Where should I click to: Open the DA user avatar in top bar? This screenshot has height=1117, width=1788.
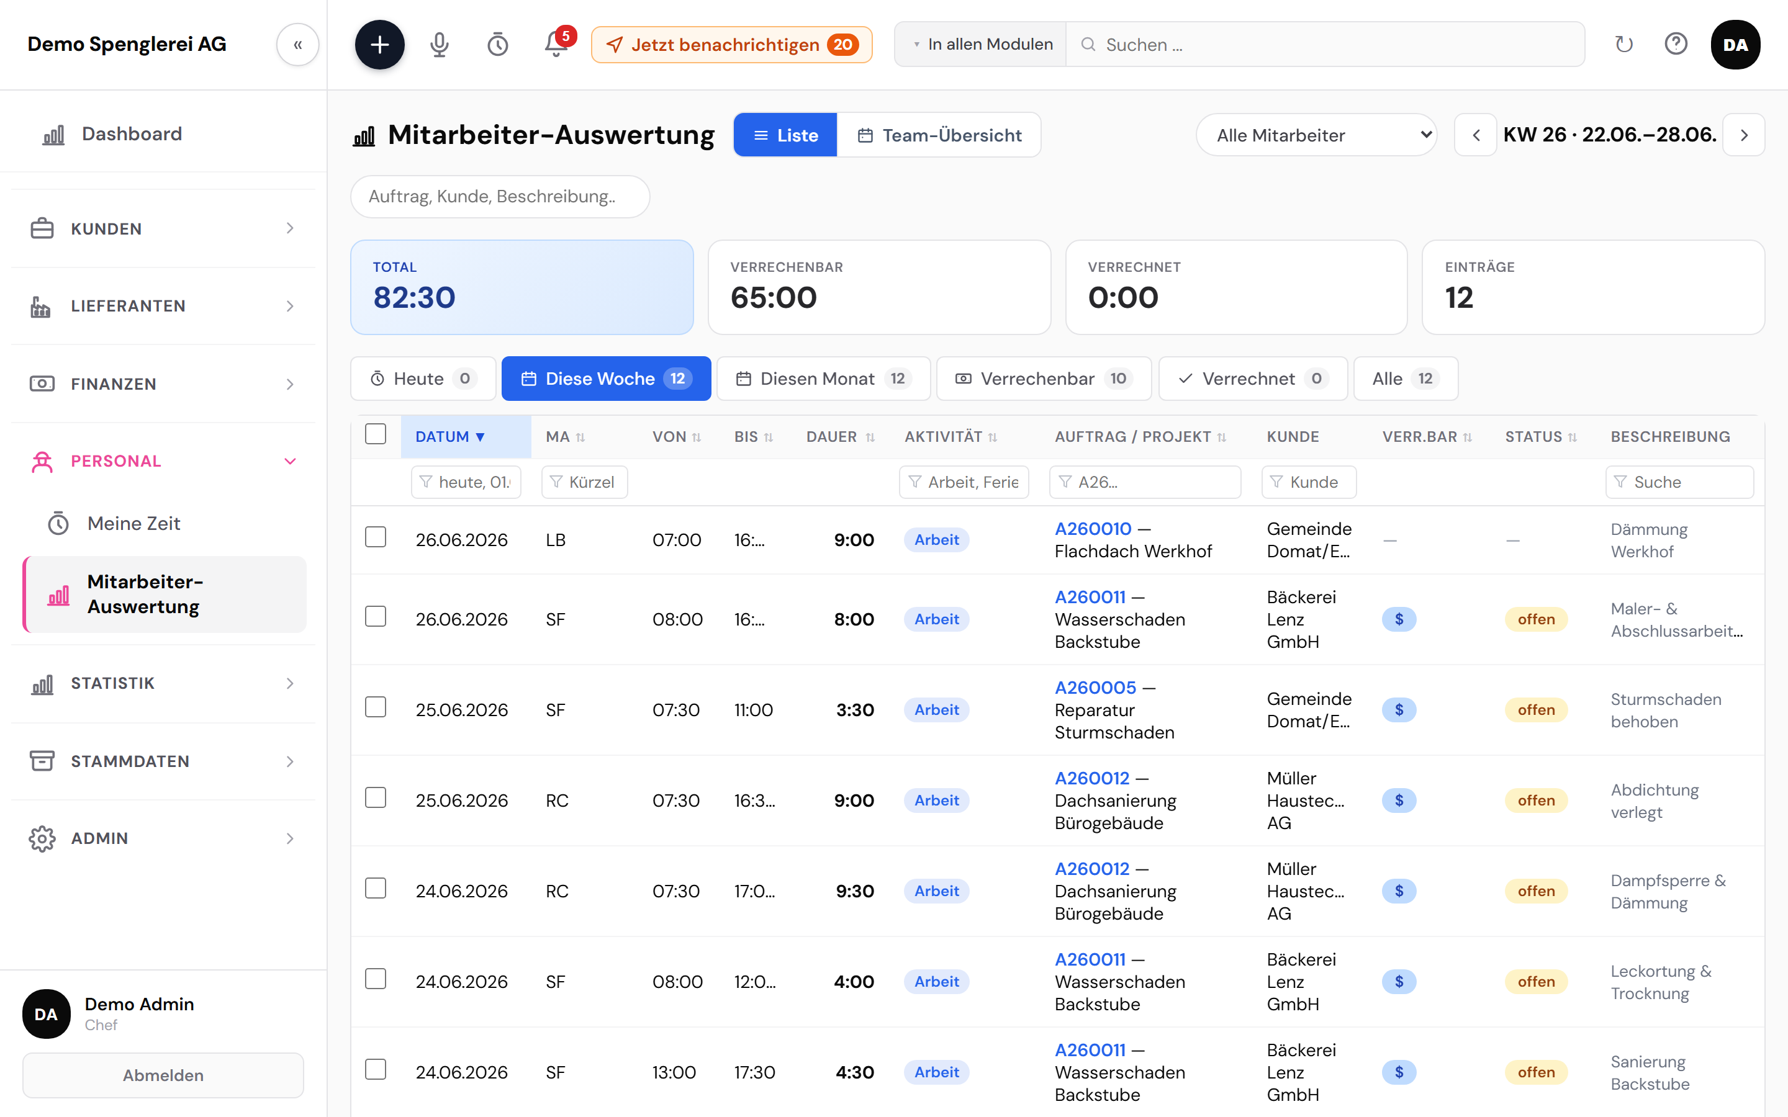pos(1735,44)
